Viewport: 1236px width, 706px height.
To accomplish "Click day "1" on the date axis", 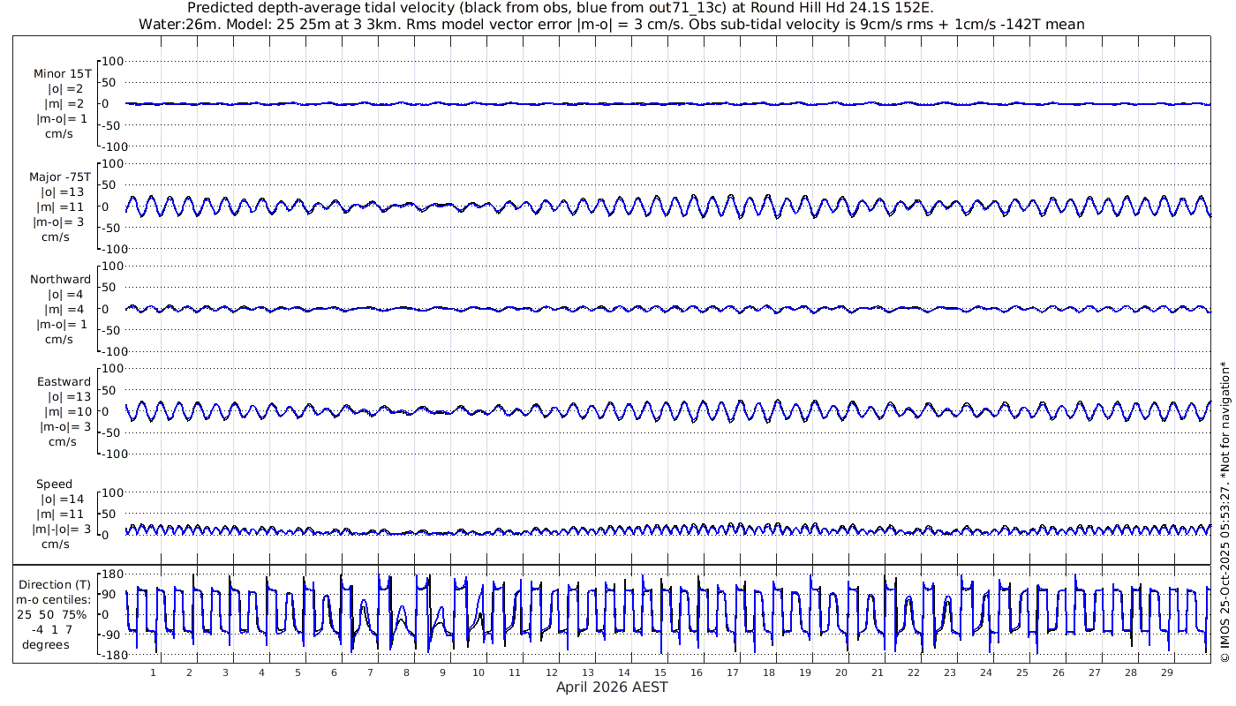I will click(154, 672).
